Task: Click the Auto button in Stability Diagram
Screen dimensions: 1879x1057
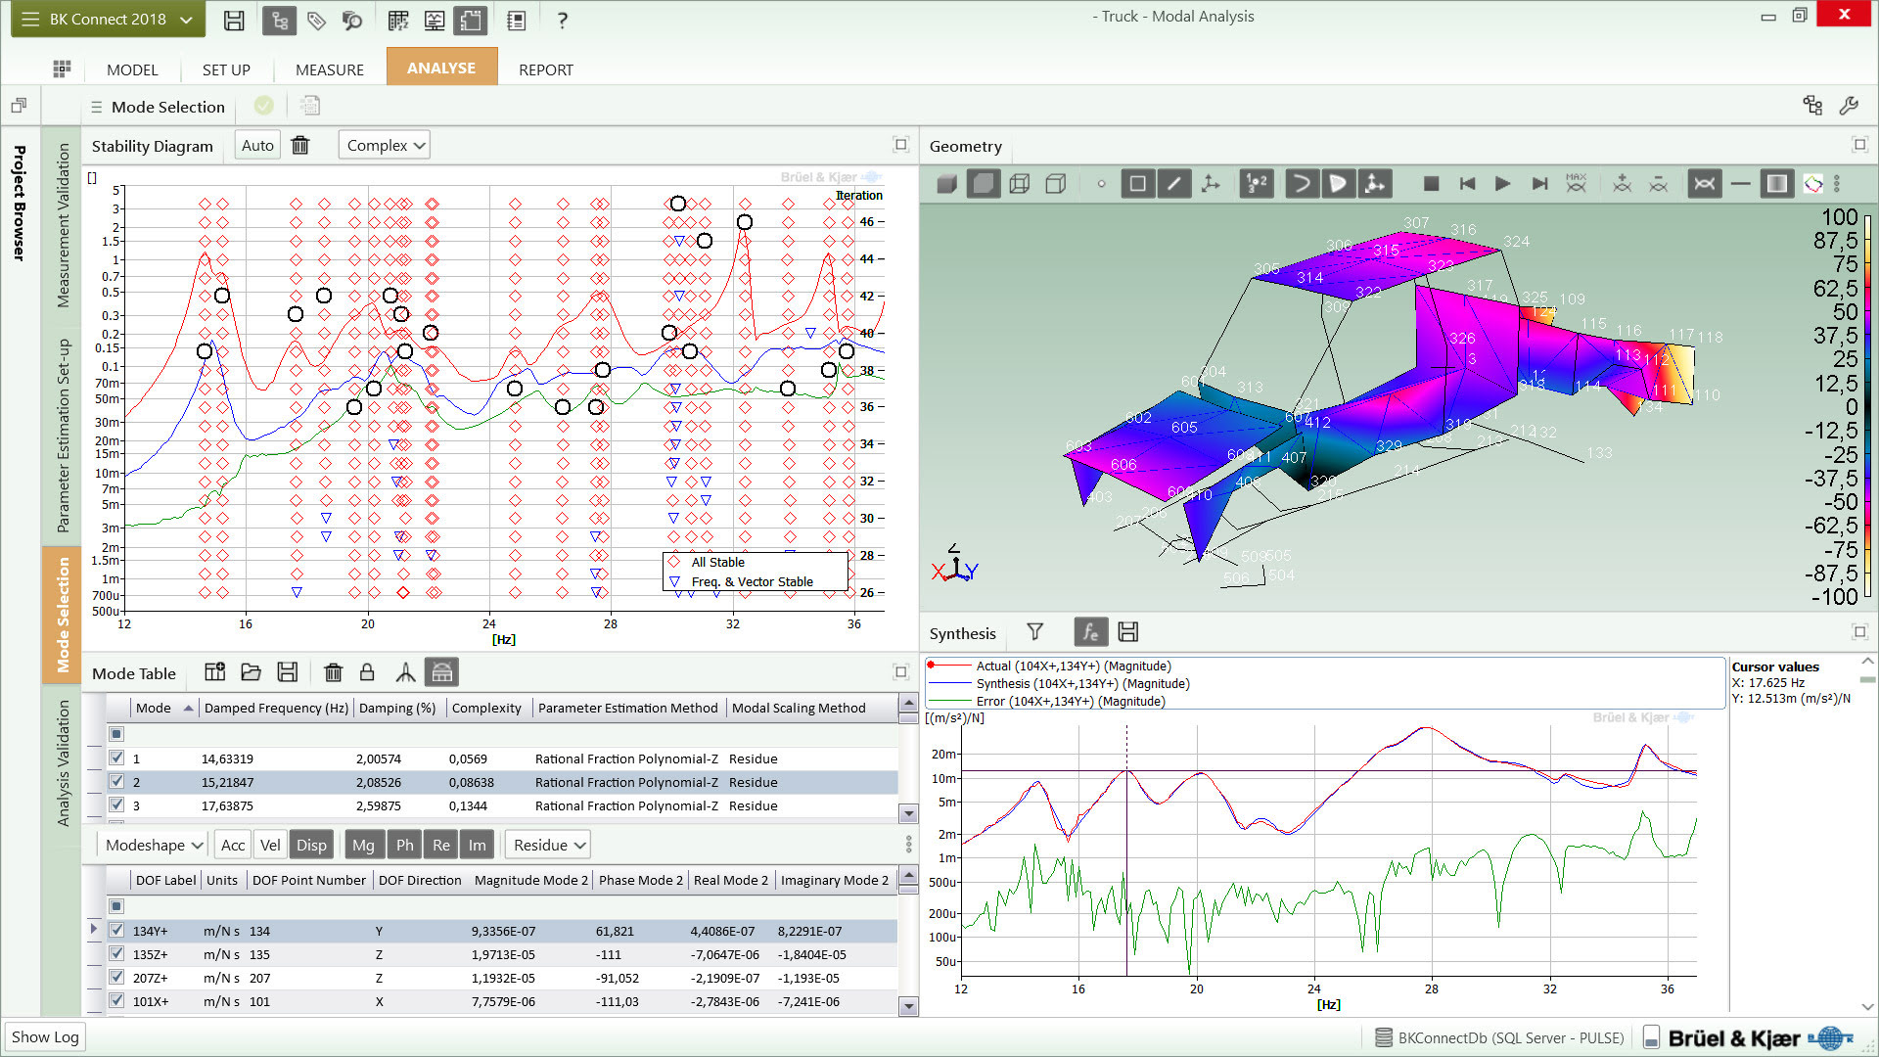Action: 256,144
